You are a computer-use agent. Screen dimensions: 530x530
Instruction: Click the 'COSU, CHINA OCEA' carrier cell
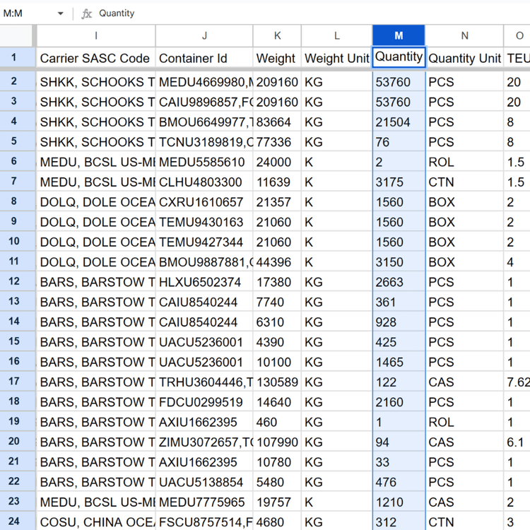click(x=96, y=522)
